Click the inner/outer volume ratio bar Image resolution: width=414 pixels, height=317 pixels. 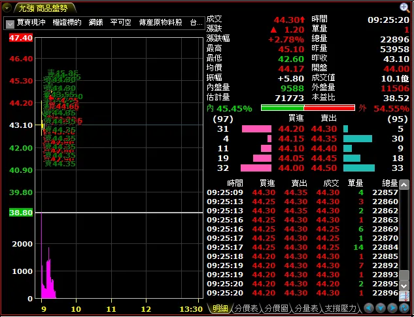(x=308, y=108)
